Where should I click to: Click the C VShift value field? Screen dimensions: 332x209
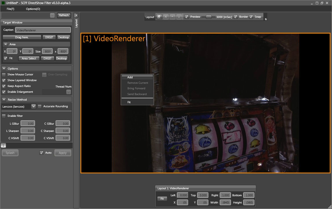(x=63, y=138)
